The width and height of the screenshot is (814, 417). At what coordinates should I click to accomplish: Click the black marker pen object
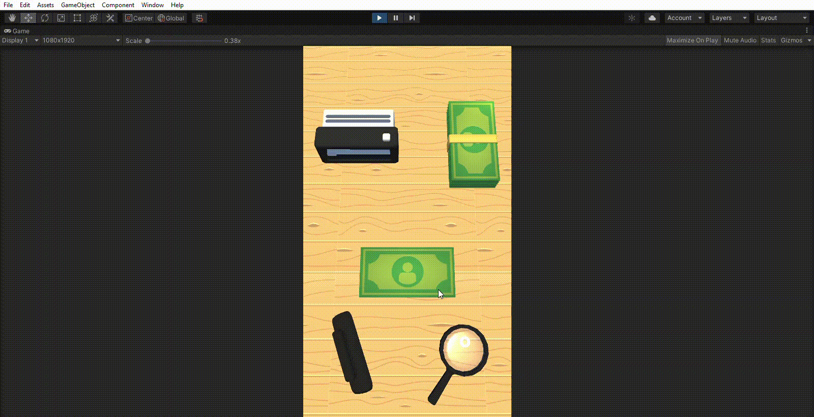click(352, 353)
